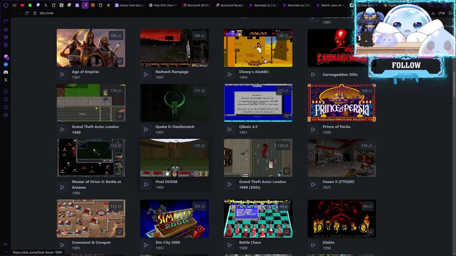The height and width of the screenshot is (256, 456).
Task: Play Diablo
Action: pyautogui.click(x=313, y=245)
